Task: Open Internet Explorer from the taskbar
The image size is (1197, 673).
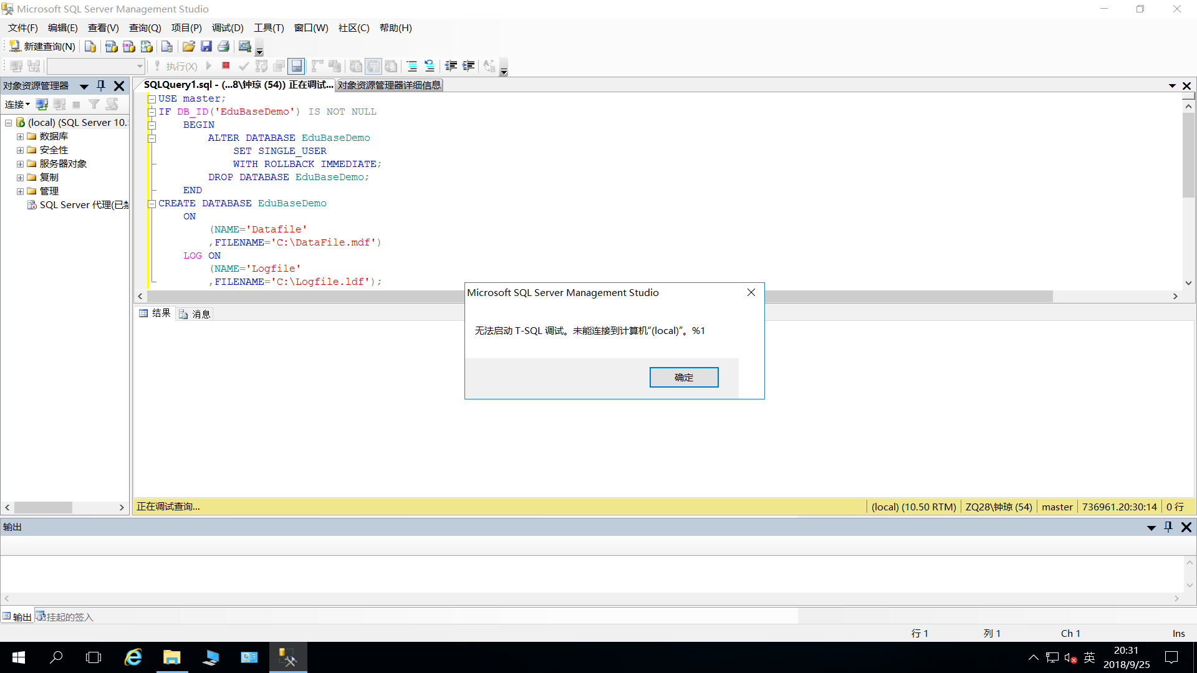Action: (x=133, y=657)
